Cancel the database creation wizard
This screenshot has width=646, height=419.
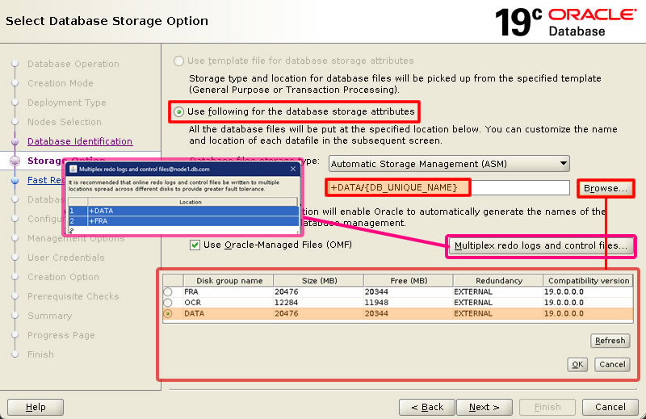point(610,407)
